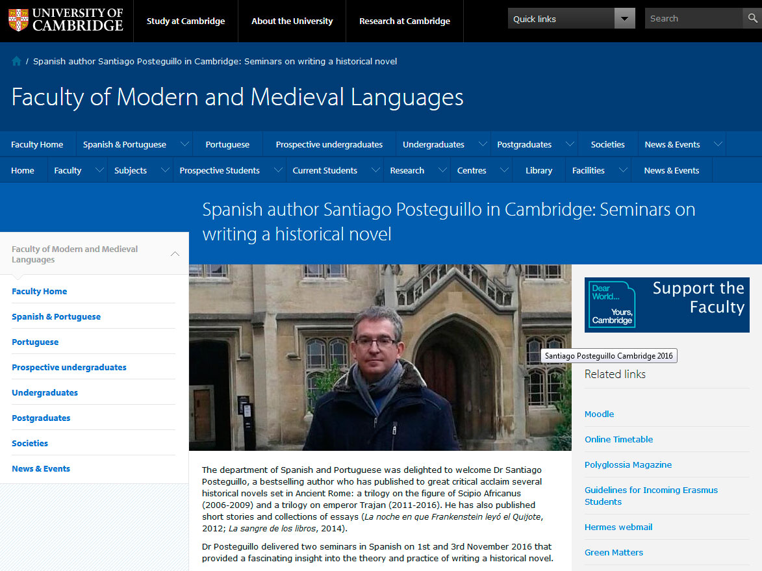Open Societies sidebar link
762x571 pixels.
[30, 443]
